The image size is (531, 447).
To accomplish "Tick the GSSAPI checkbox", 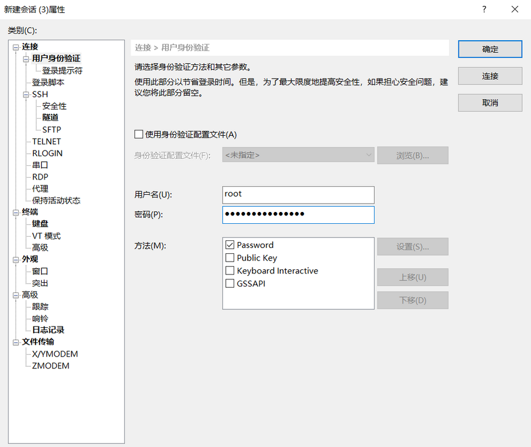I will coord(230,284).
